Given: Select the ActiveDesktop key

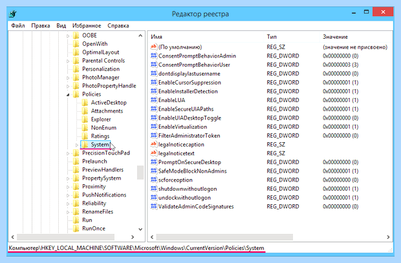Looking at the screenshot, I should [x=109, y=103].
